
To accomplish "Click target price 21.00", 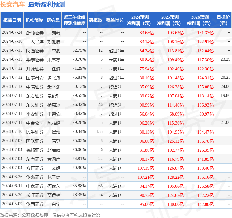I will [x=225, y=122].
